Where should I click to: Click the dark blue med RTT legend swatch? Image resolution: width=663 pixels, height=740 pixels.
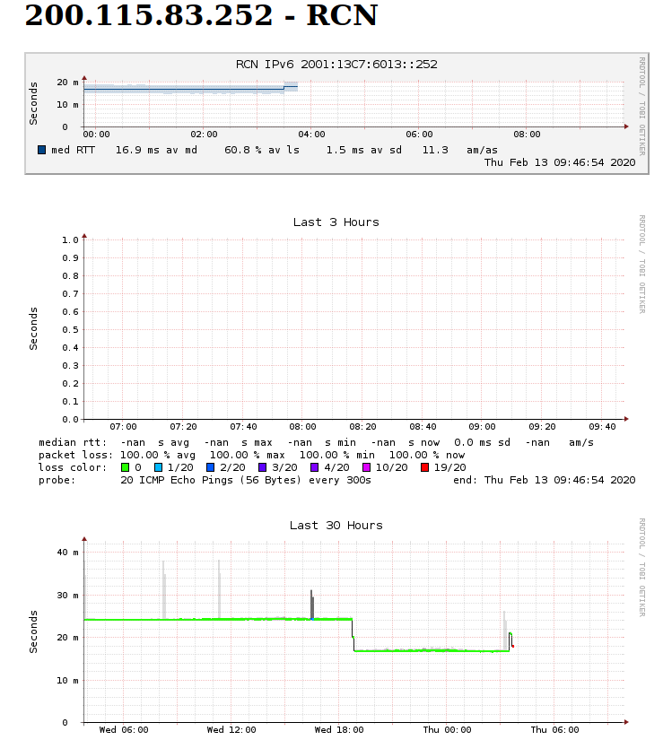42,150
